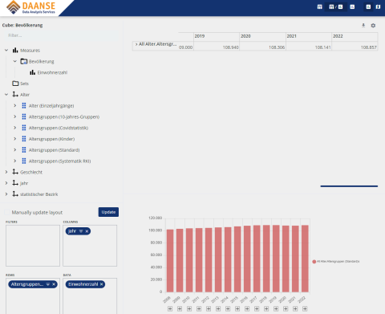Expand the statistischer Bezirk dimension chevron
Viewport: 385px width, 314px height.
(6, 194)
